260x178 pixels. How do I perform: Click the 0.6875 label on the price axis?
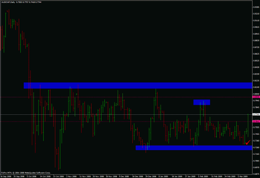coord(256,174)
